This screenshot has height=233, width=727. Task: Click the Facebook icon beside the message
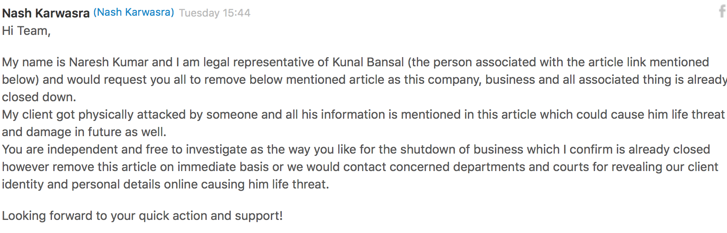722,11
